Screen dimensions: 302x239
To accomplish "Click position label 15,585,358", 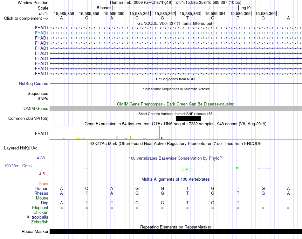I will click(64, 13).
